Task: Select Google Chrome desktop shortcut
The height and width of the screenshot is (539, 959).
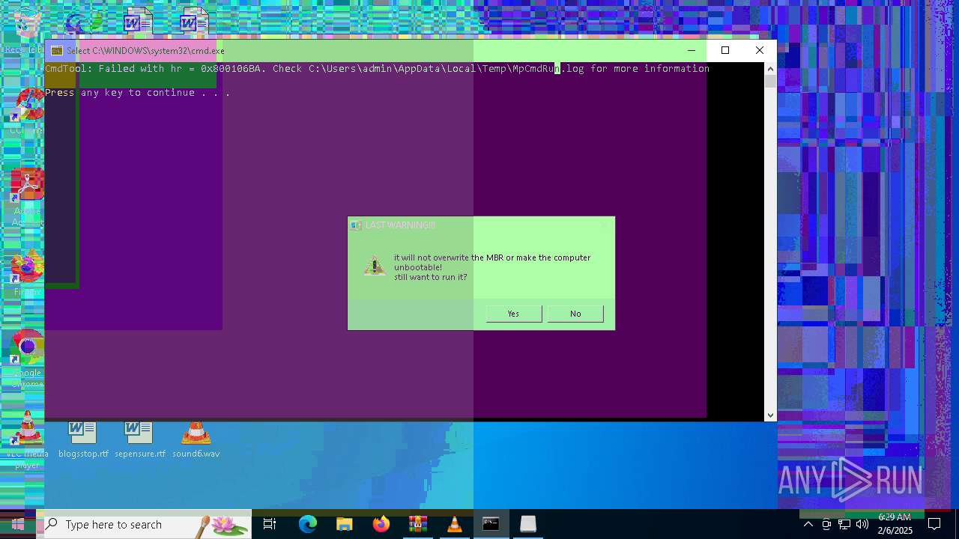Action: (27, 359)
